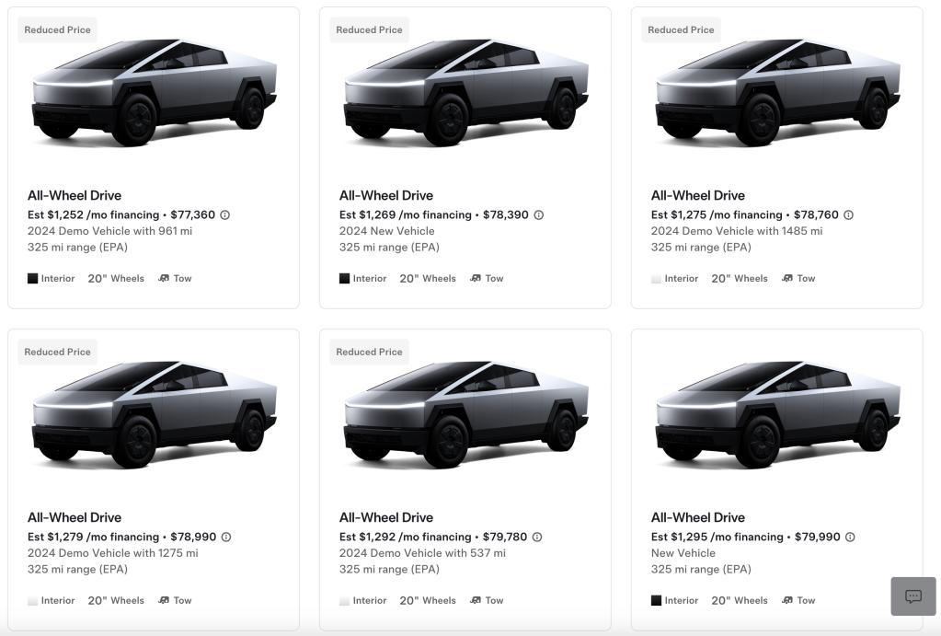Click info icon next to $79,780 price
This screenshot has width=941, height=636.
click(x=537, y=538)
